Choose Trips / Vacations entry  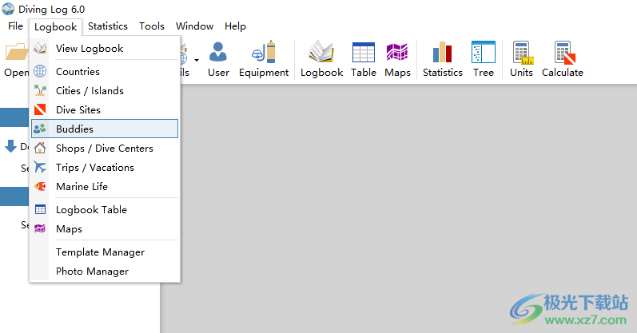tap(105, 168)
